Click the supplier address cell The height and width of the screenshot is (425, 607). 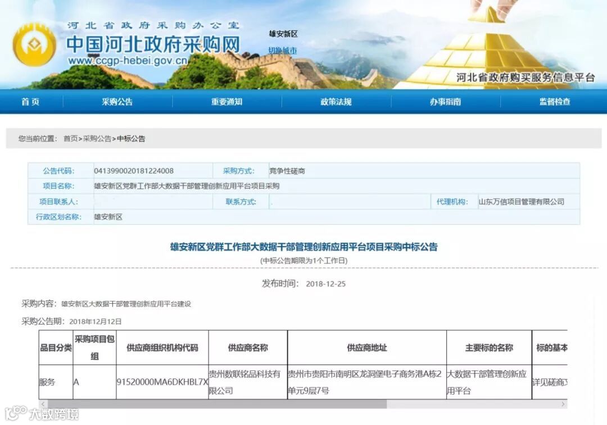click(366, 382)
